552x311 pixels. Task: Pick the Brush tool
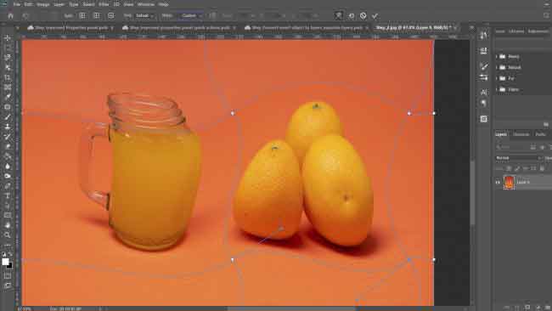tap(8, 117)
